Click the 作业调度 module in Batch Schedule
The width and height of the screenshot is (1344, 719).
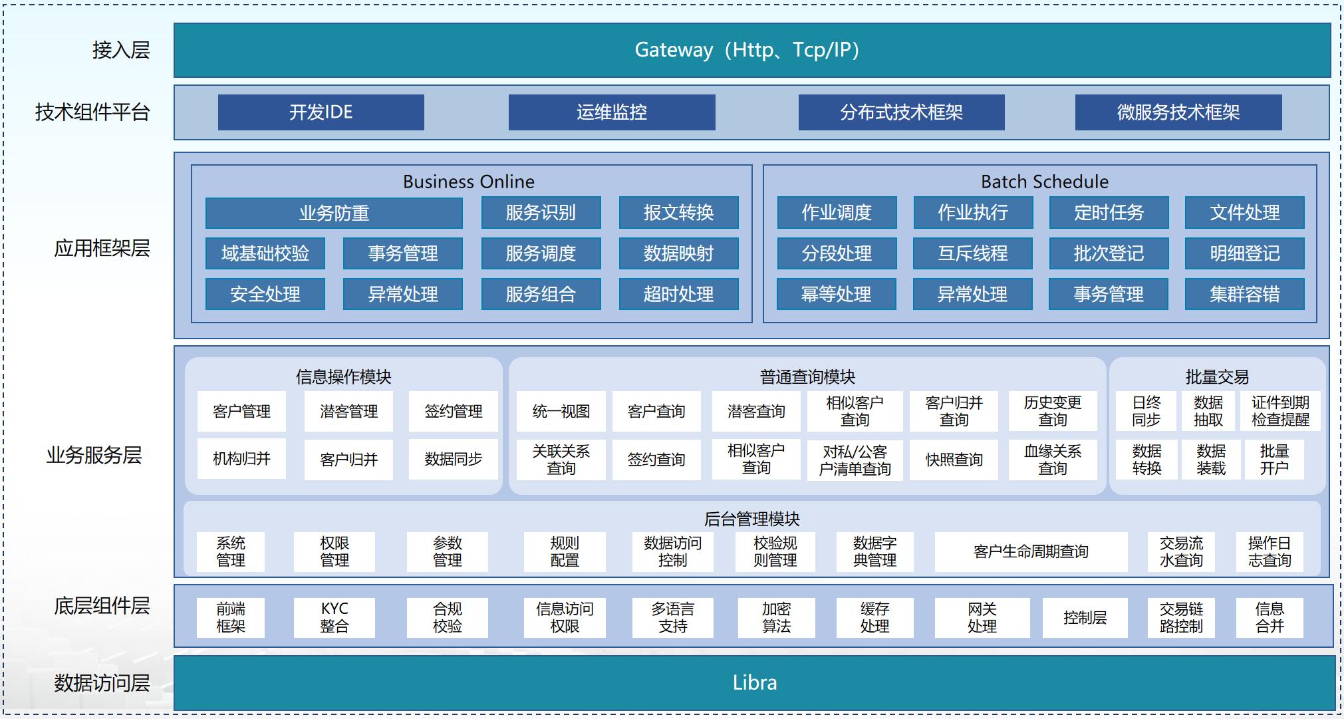[837, 213]
